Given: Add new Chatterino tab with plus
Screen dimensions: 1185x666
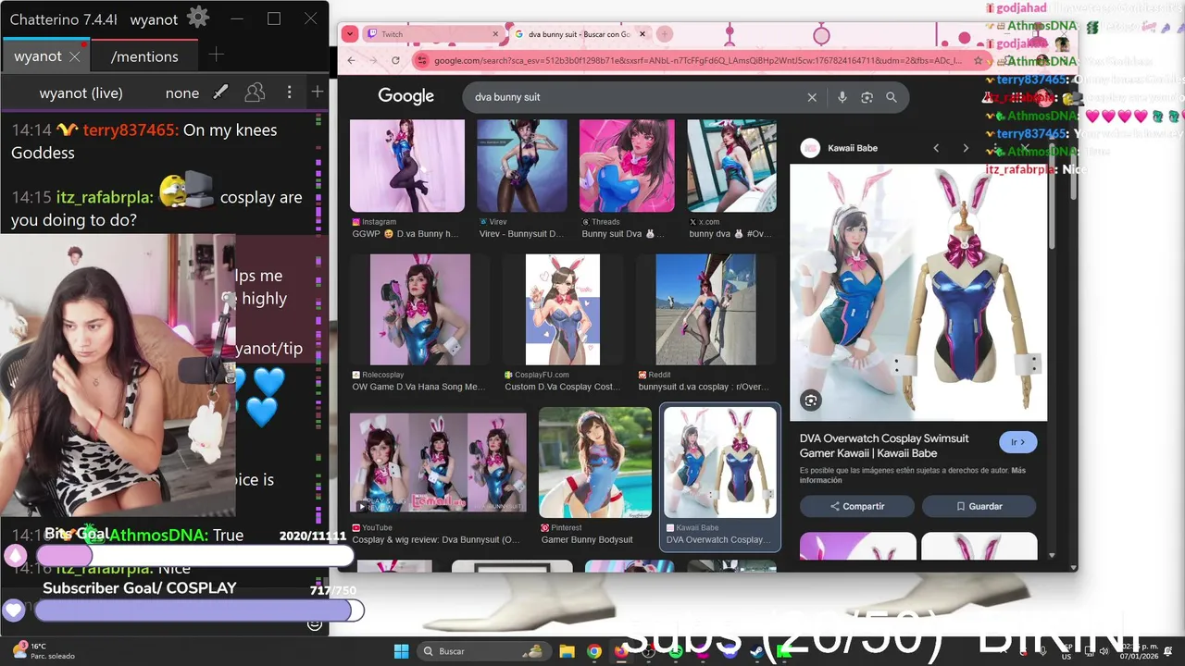Looking at the screenshot, I should click(x=216, y=55).
